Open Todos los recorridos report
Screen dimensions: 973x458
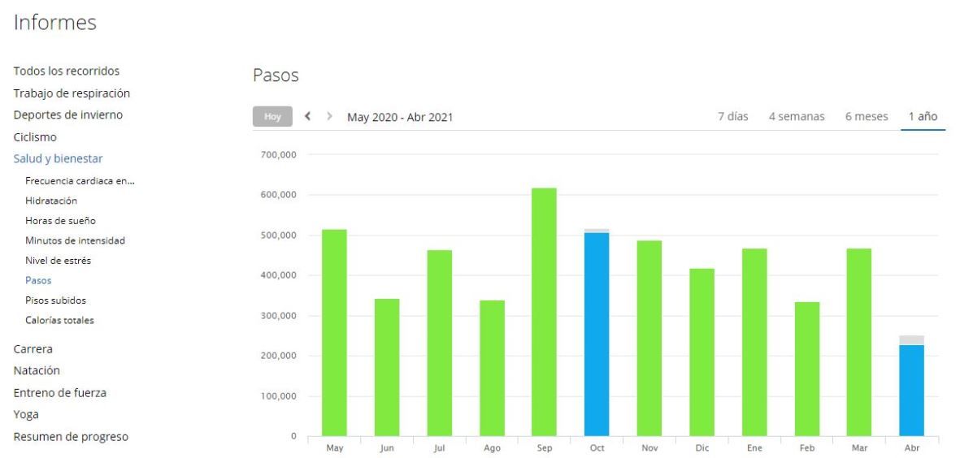67,71
